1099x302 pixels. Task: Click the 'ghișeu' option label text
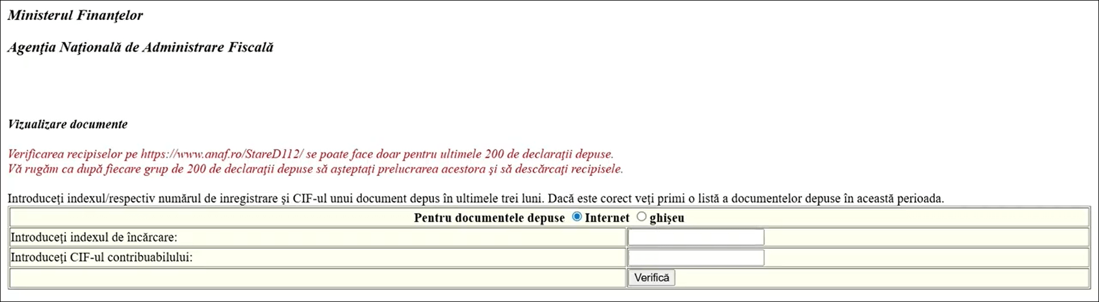667,218
